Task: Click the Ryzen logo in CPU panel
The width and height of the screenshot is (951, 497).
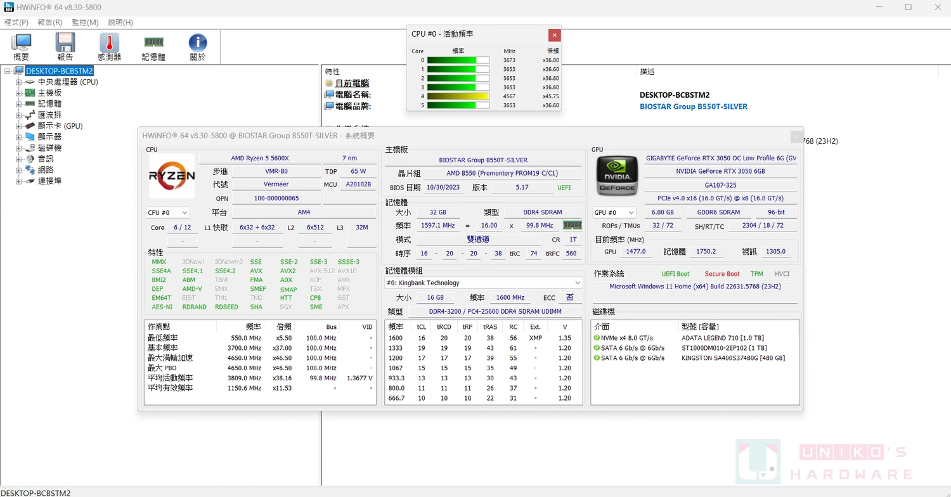Action: pos(171,176)
